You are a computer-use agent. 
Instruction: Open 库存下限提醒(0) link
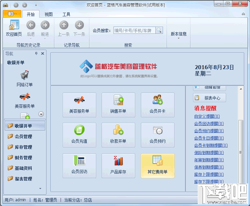[x=209, y=182]
